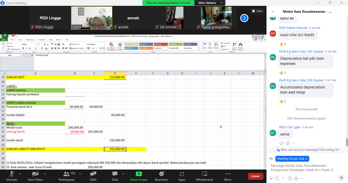Image resolution: width=348 pixels, height=183 pixels.
Task: Open the More menu in meeting toolbar
Action: point(227,176)
